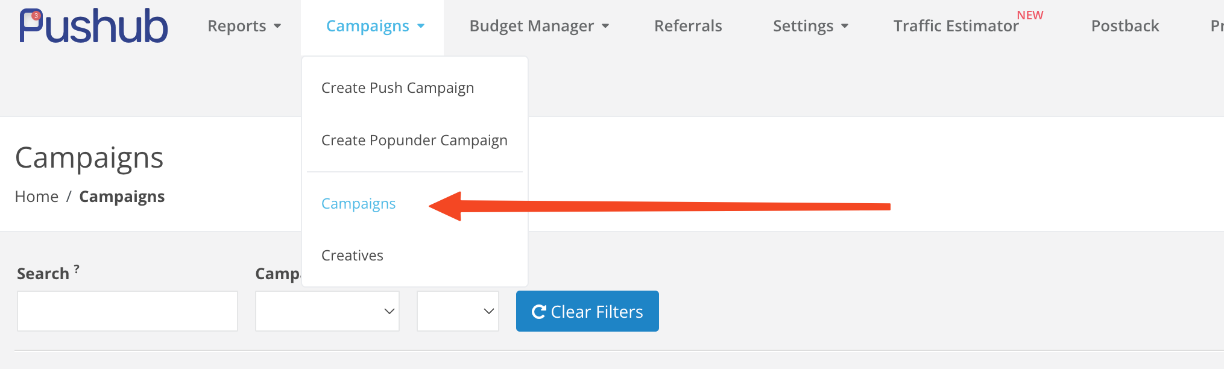Click the Clear Filters button

587,311
